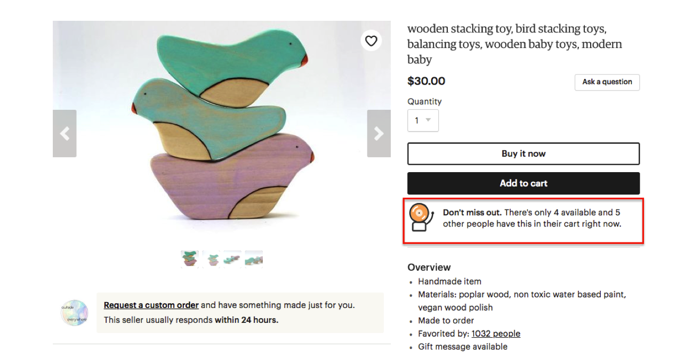Image resolution: width=693 pixels, height=357 pixels.
Task: Open the Request a custom order link
Action: [x=151, y=305]
